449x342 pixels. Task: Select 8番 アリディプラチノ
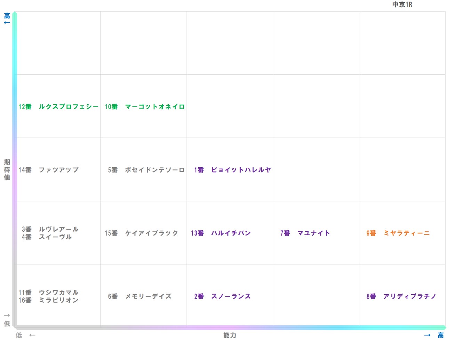[402, 296]
